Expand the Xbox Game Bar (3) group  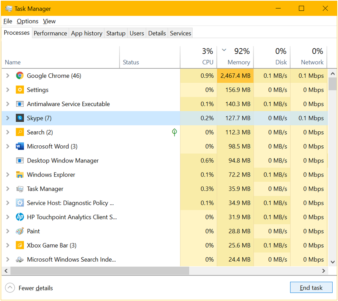tap(8, 245)
